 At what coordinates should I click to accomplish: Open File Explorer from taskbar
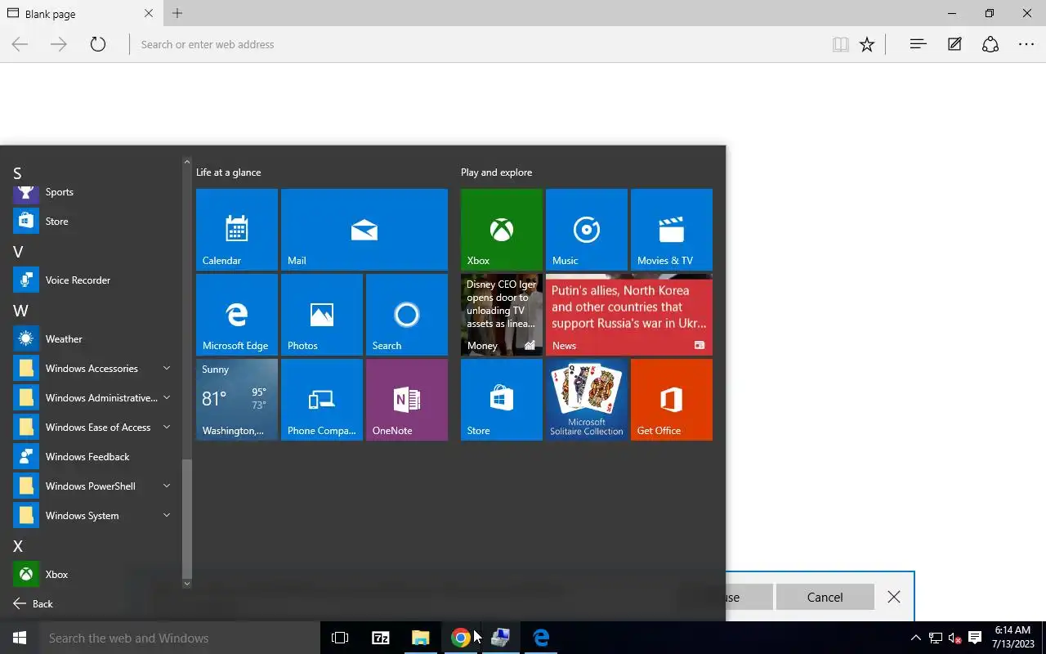420,638
